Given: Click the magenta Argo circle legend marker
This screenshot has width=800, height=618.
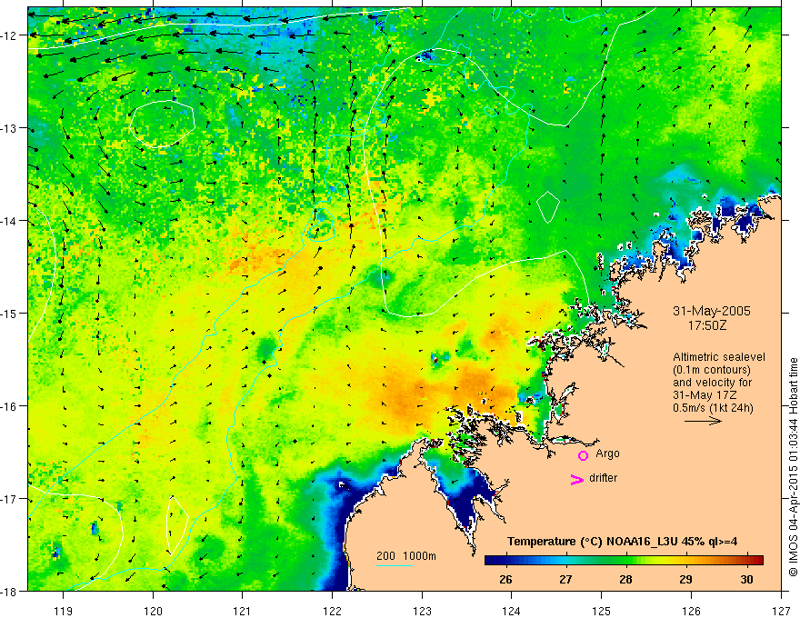Looking at the screenshot, I should point(583,455).
